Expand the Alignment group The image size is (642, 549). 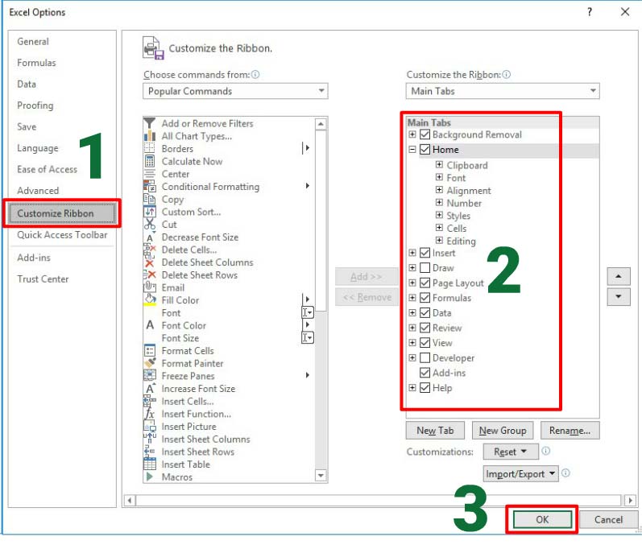tap(439, 190)
